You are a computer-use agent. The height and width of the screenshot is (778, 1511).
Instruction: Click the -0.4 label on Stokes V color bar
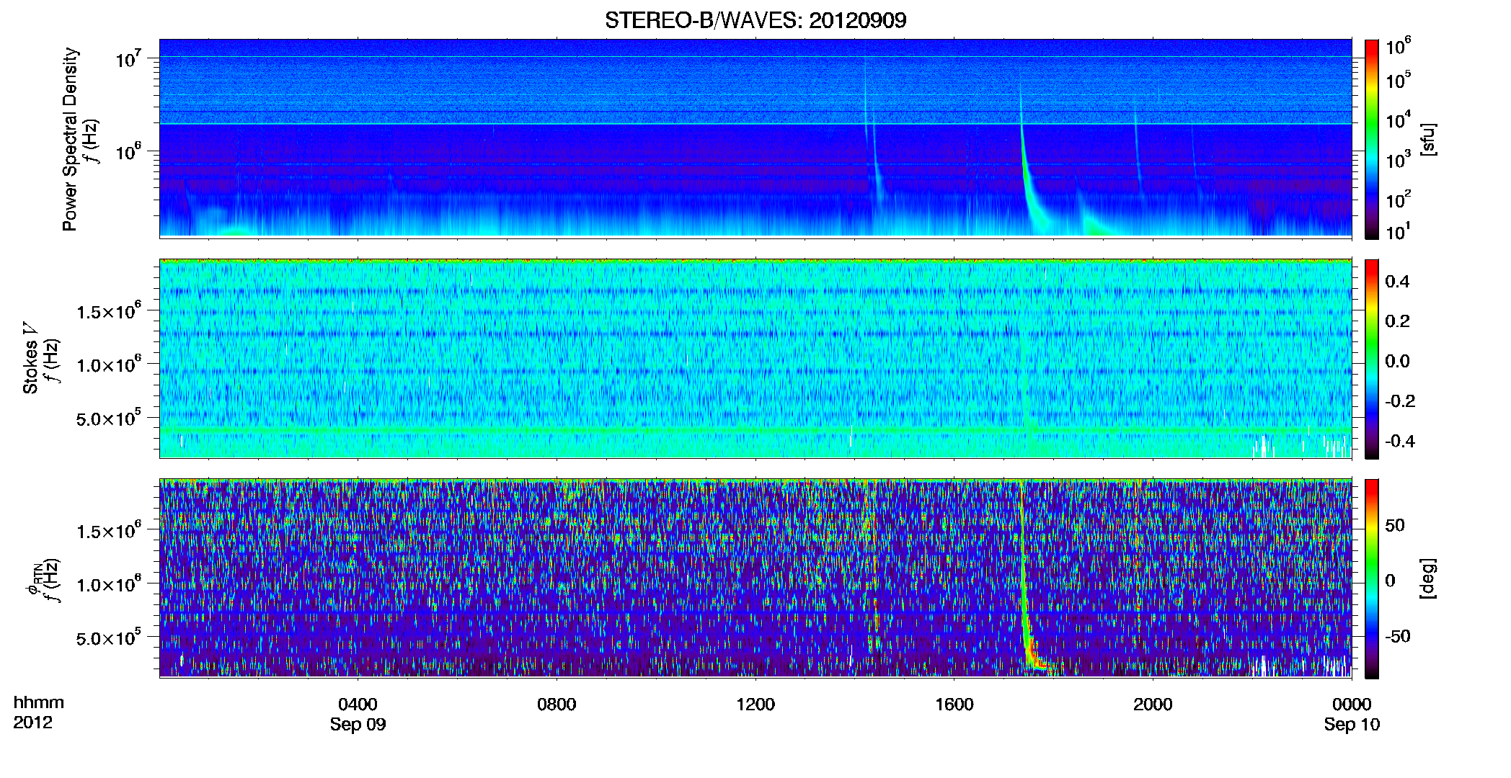(1400, 441)
